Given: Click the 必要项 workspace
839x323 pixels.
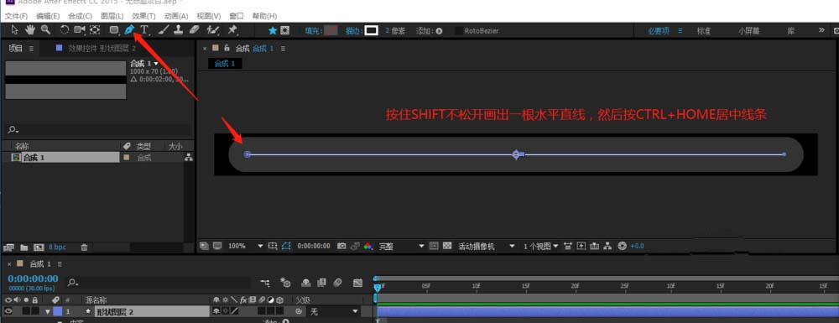Looking at the screenshot, I should pyautogui.click(x=659, y=31).
